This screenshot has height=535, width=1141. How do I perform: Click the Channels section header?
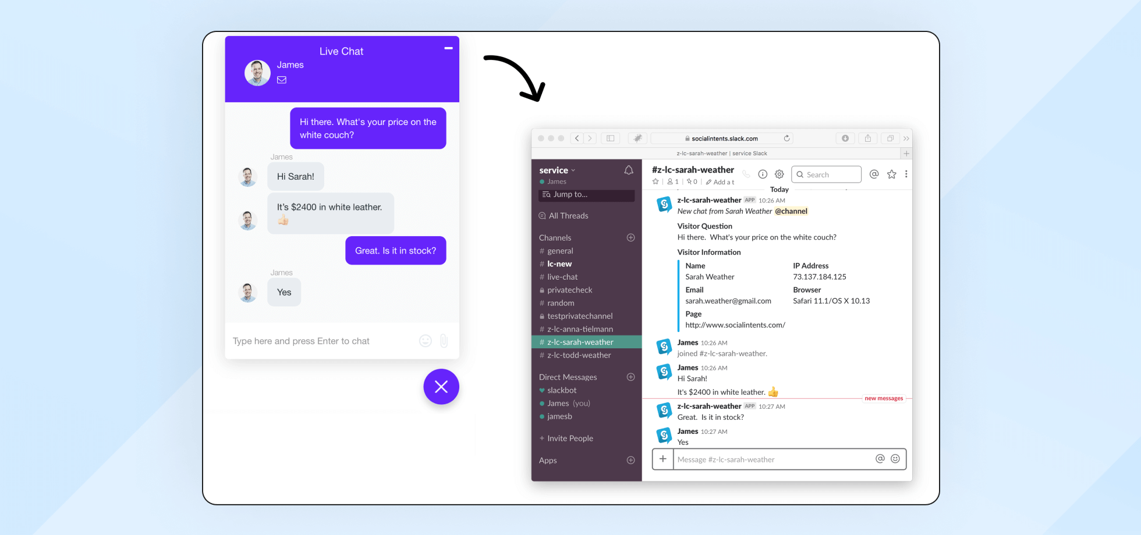[555, 238]
